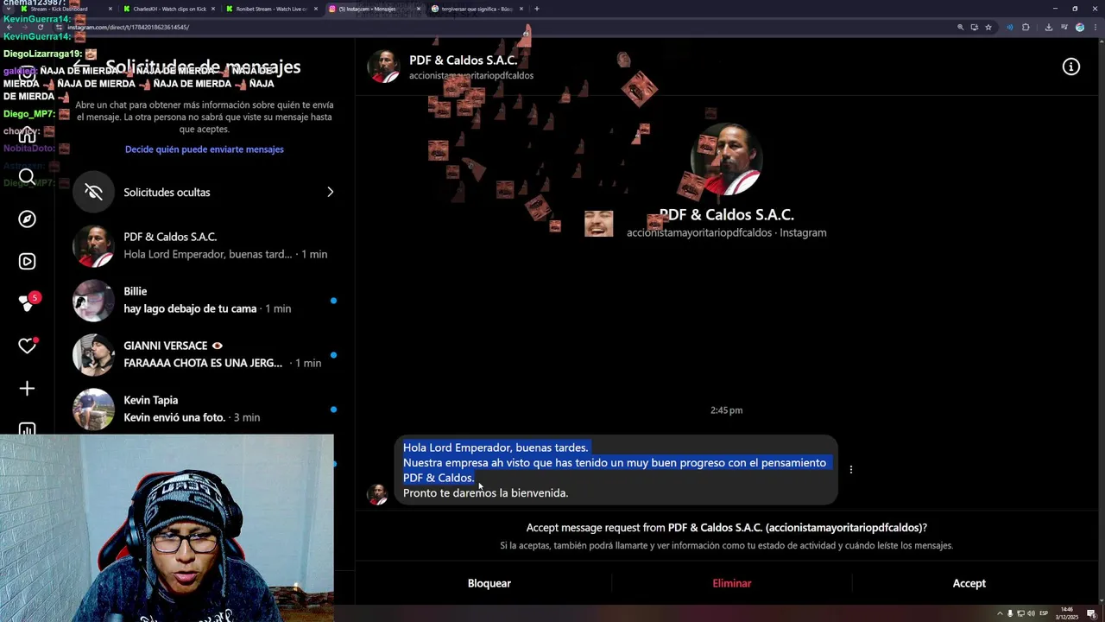1105x622 pixels.
Task: Open the Home icon in Instagram sidebar
Action: (27, 135)
